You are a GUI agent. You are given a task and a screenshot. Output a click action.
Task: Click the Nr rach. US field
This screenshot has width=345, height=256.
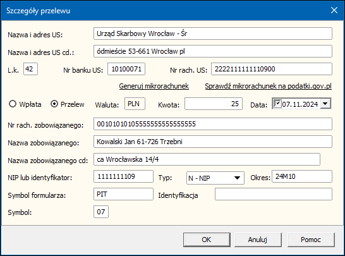[272, 69]
